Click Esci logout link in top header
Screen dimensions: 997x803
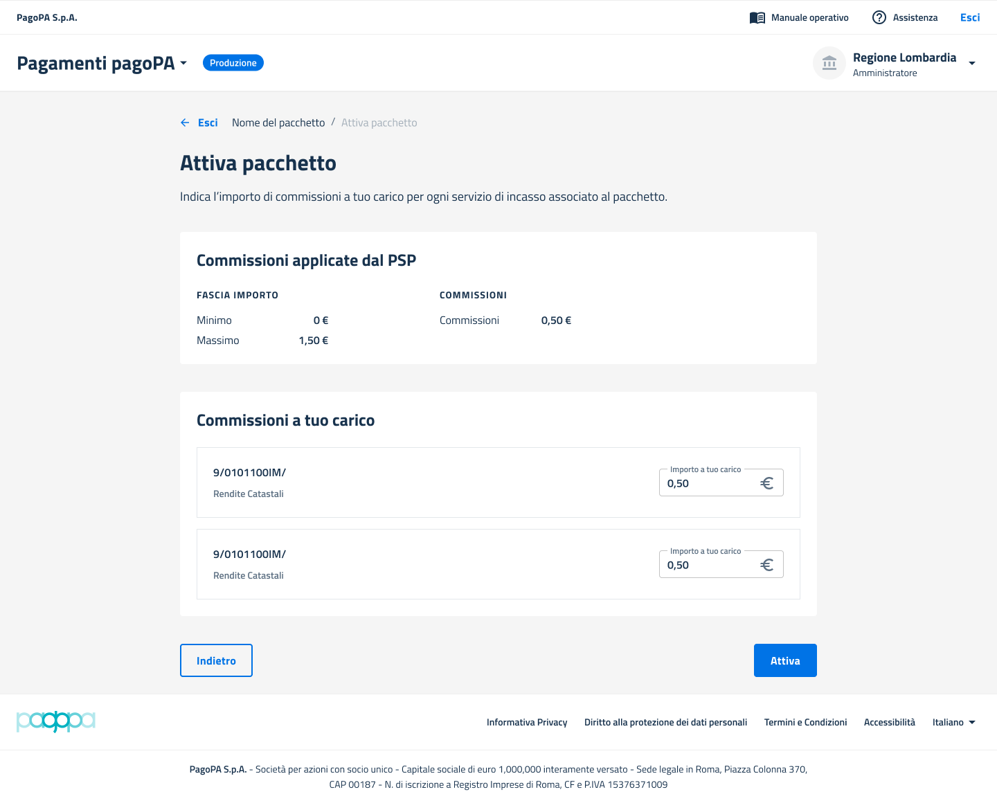pos(969,18)
